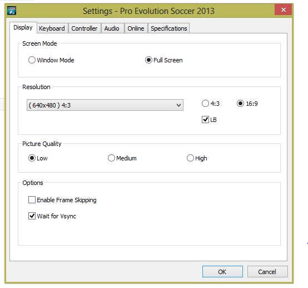This screenshot has height=288, width=308.
Task: Open the resolution dropdown showing 640x480
Action: coord(105,105)
